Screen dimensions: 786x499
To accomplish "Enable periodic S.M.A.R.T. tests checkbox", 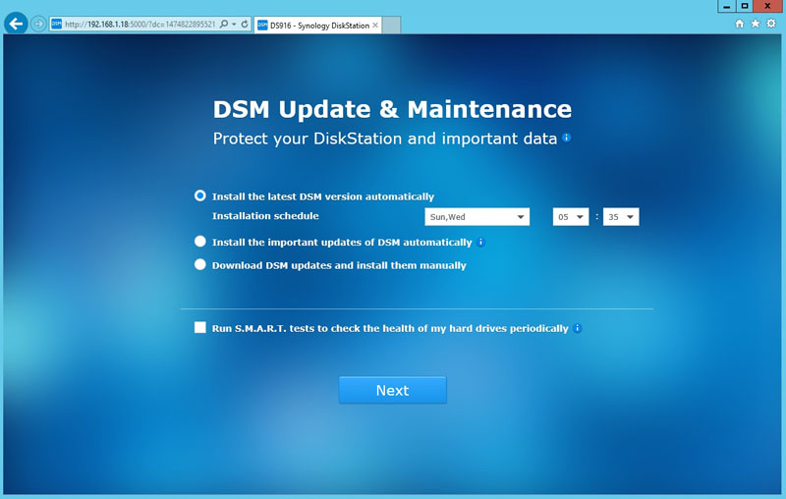I will (200, 328).
